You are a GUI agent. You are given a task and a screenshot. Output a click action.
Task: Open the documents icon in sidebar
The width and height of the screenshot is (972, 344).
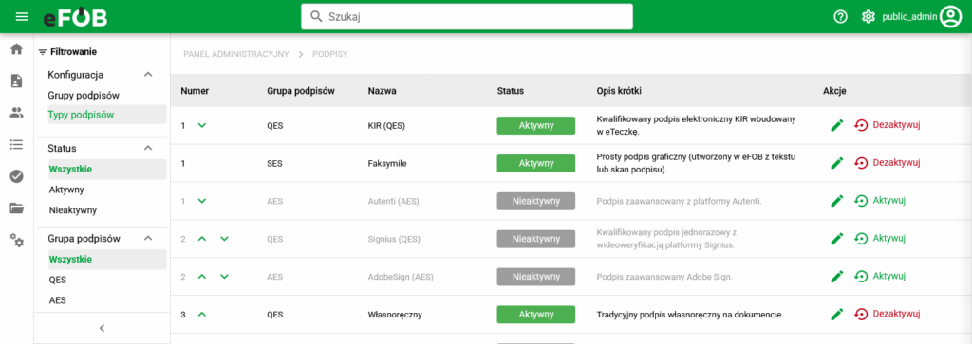tap(17, 81)
